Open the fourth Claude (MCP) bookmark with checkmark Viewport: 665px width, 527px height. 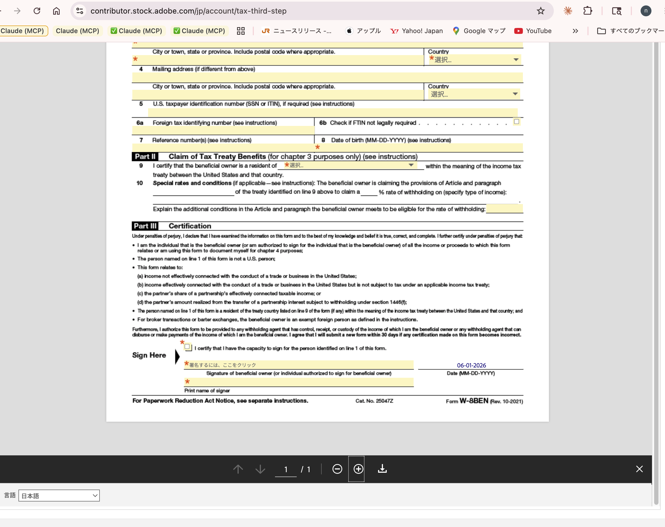tap(199, 31)
